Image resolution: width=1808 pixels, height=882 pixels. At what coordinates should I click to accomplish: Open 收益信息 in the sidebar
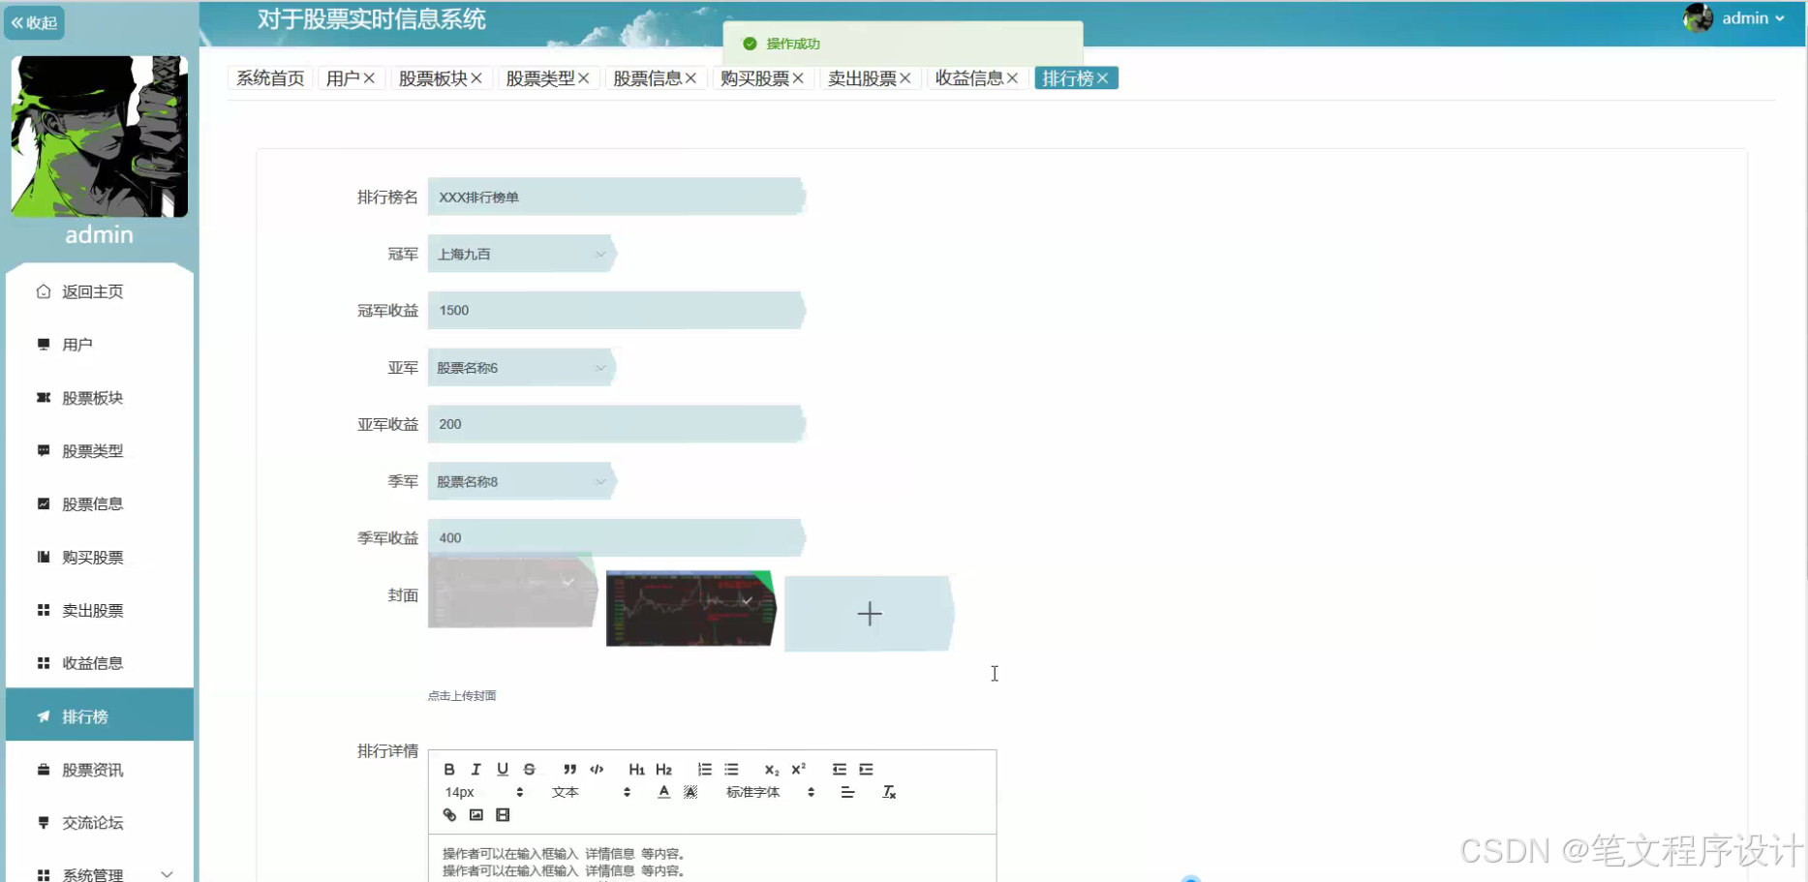[x=100, y=663]
